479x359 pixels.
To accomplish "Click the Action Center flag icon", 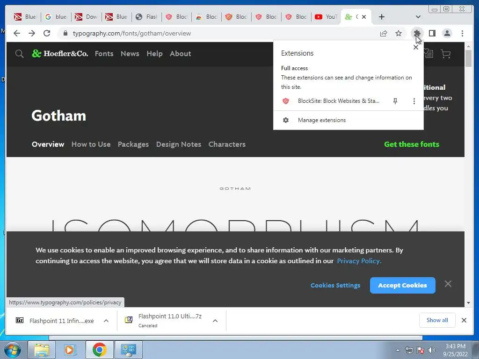I will (421, 350).
